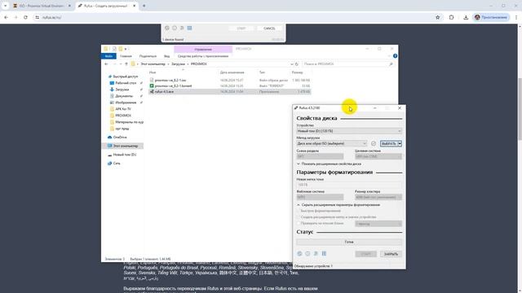
Task: Expand advanced drive properties in Rufus
Action: click(329, 164)
